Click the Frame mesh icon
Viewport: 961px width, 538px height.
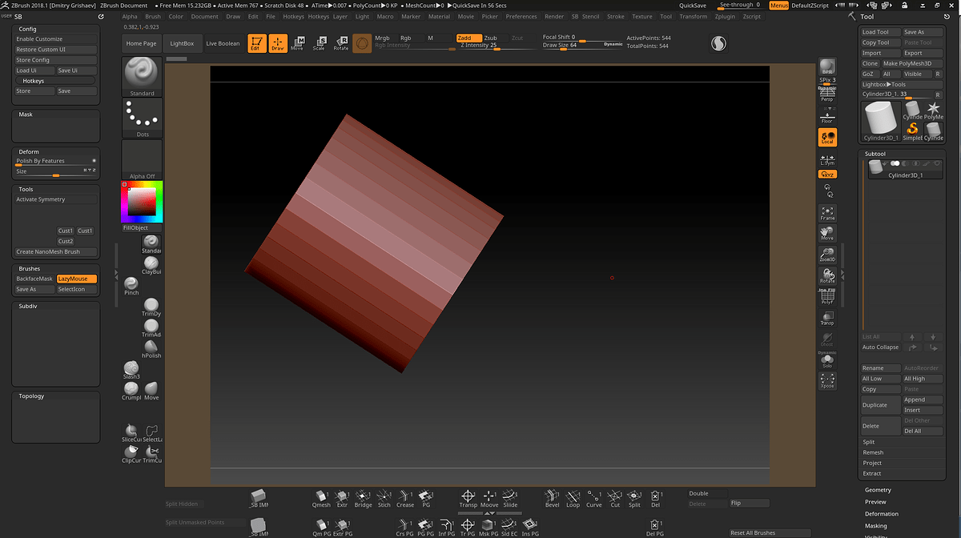pos(827,213)
